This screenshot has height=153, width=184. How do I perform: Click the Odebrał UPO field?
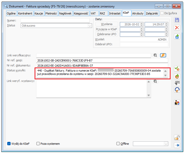pos(144,44)
